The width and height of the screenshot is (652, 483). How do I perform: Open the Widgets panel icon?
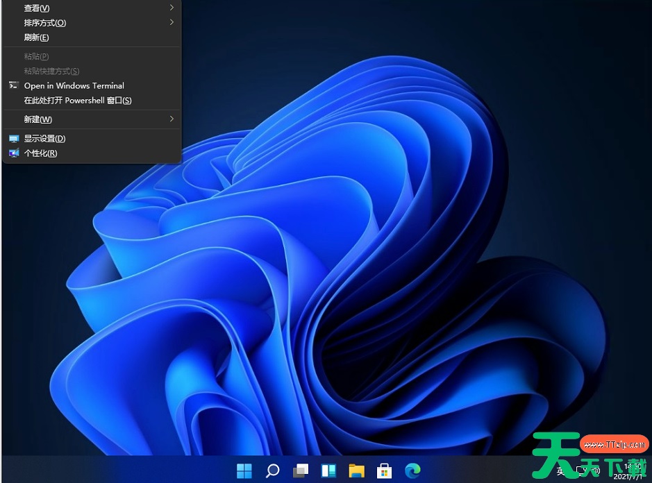(328, 471)
